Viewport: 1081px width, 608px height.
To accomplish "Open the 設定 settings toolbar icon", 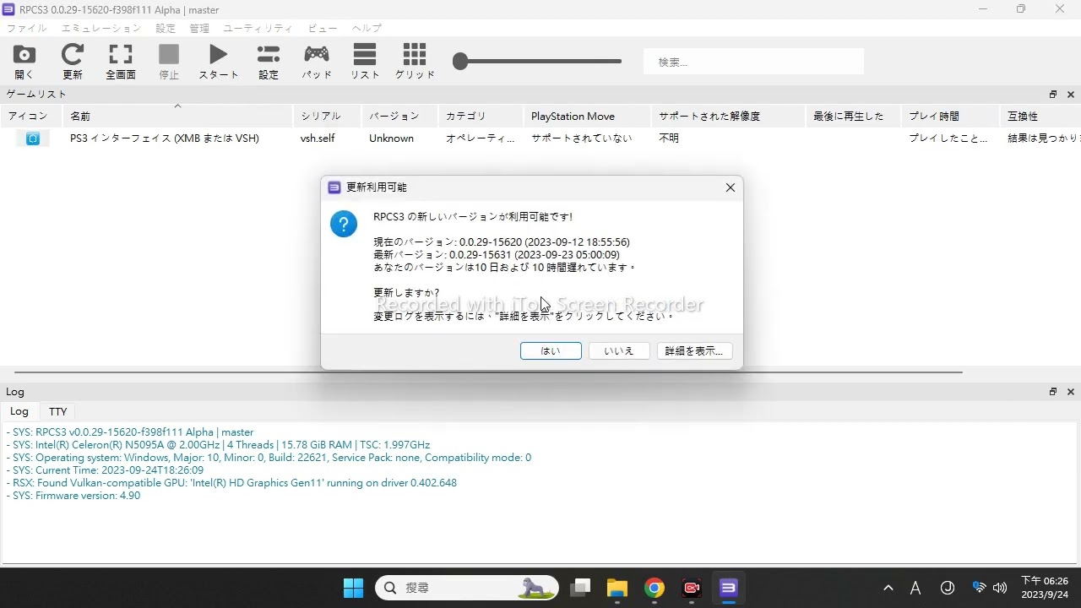I will pyautogui.click(x=269, y=62).
